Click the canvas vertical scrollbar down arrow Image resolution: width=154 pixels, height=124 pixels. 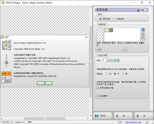tap(91, 116)
